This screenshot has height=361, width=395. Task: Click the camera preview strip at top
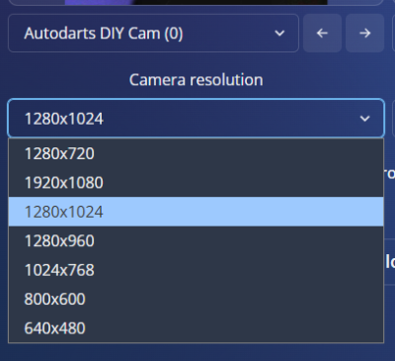[x=196, y=2]
